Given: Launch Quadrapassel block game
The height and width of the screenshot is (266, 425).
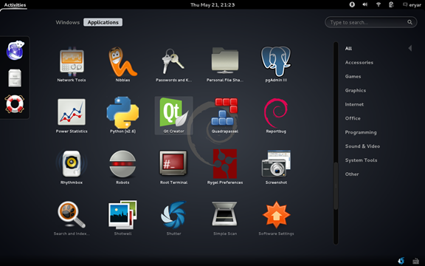Looking at the screenshot, I should [225, 115].
